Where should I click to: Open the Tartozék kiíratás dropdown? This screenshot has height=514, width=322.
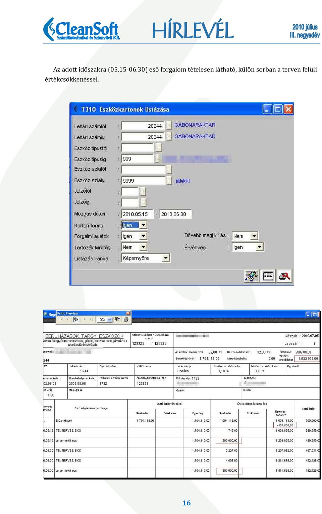click(143, 247)
